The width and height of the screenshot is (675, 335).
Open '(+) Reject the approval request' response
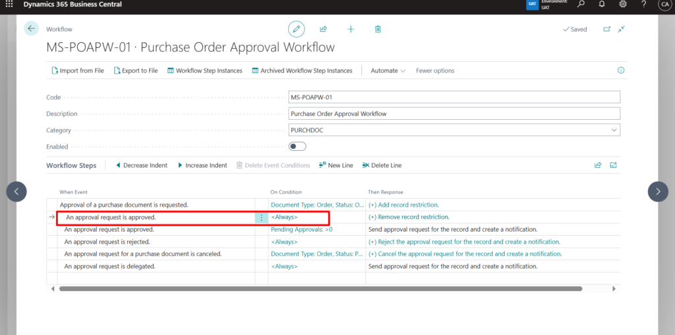point(464,242)
